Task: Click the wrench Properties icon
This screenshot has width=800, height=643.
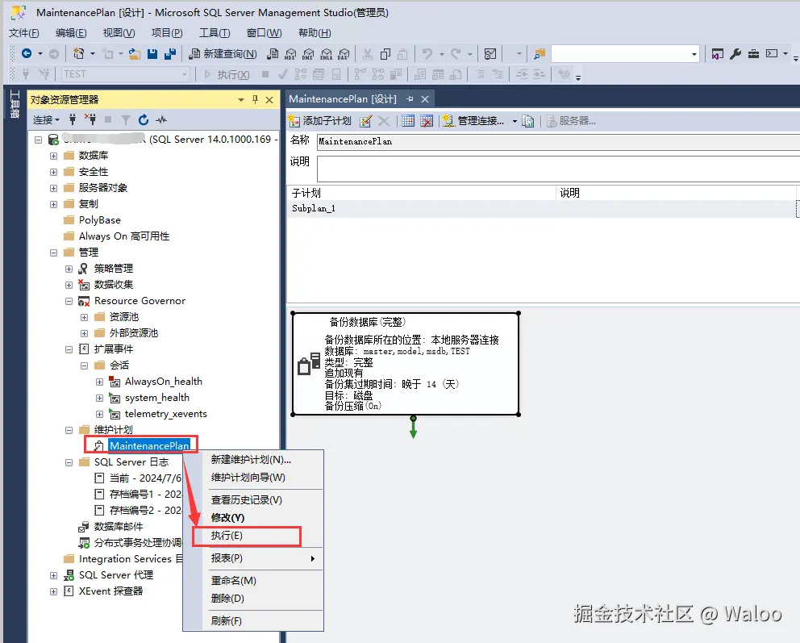Action: [x=735, y=53]
